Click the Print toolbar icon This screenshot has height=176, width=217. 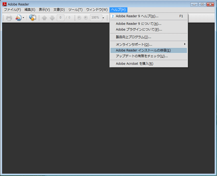(9, 18)
